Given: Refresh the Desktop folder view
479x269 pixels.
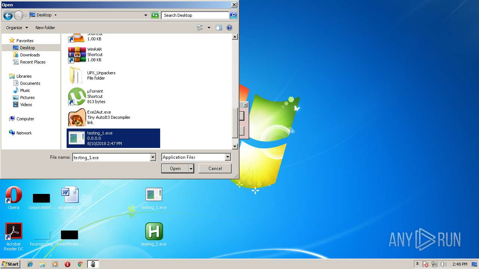Looking at the screenshot, I should 155,15.
